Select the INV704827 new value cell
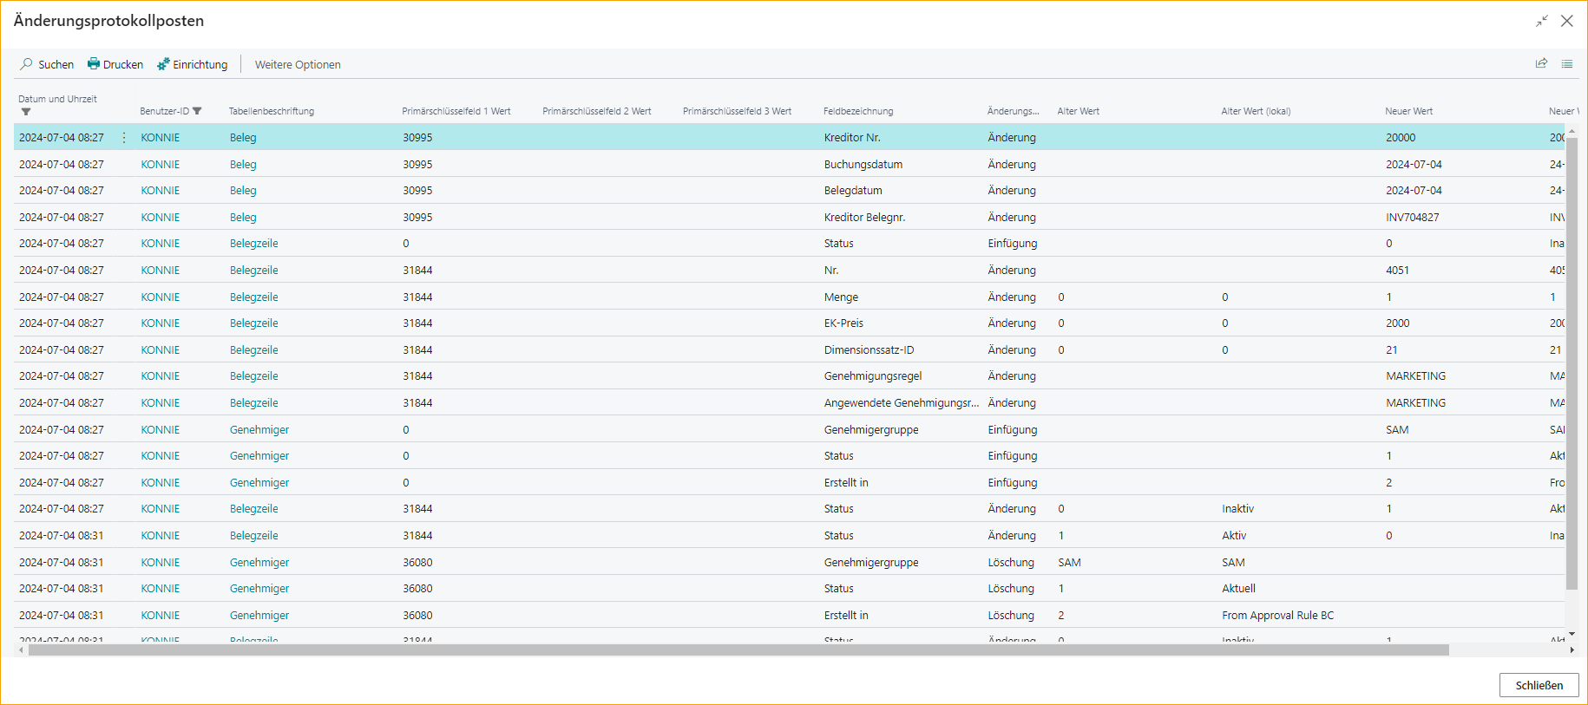The image size is (1588, 705). [x=1413, y=218]
